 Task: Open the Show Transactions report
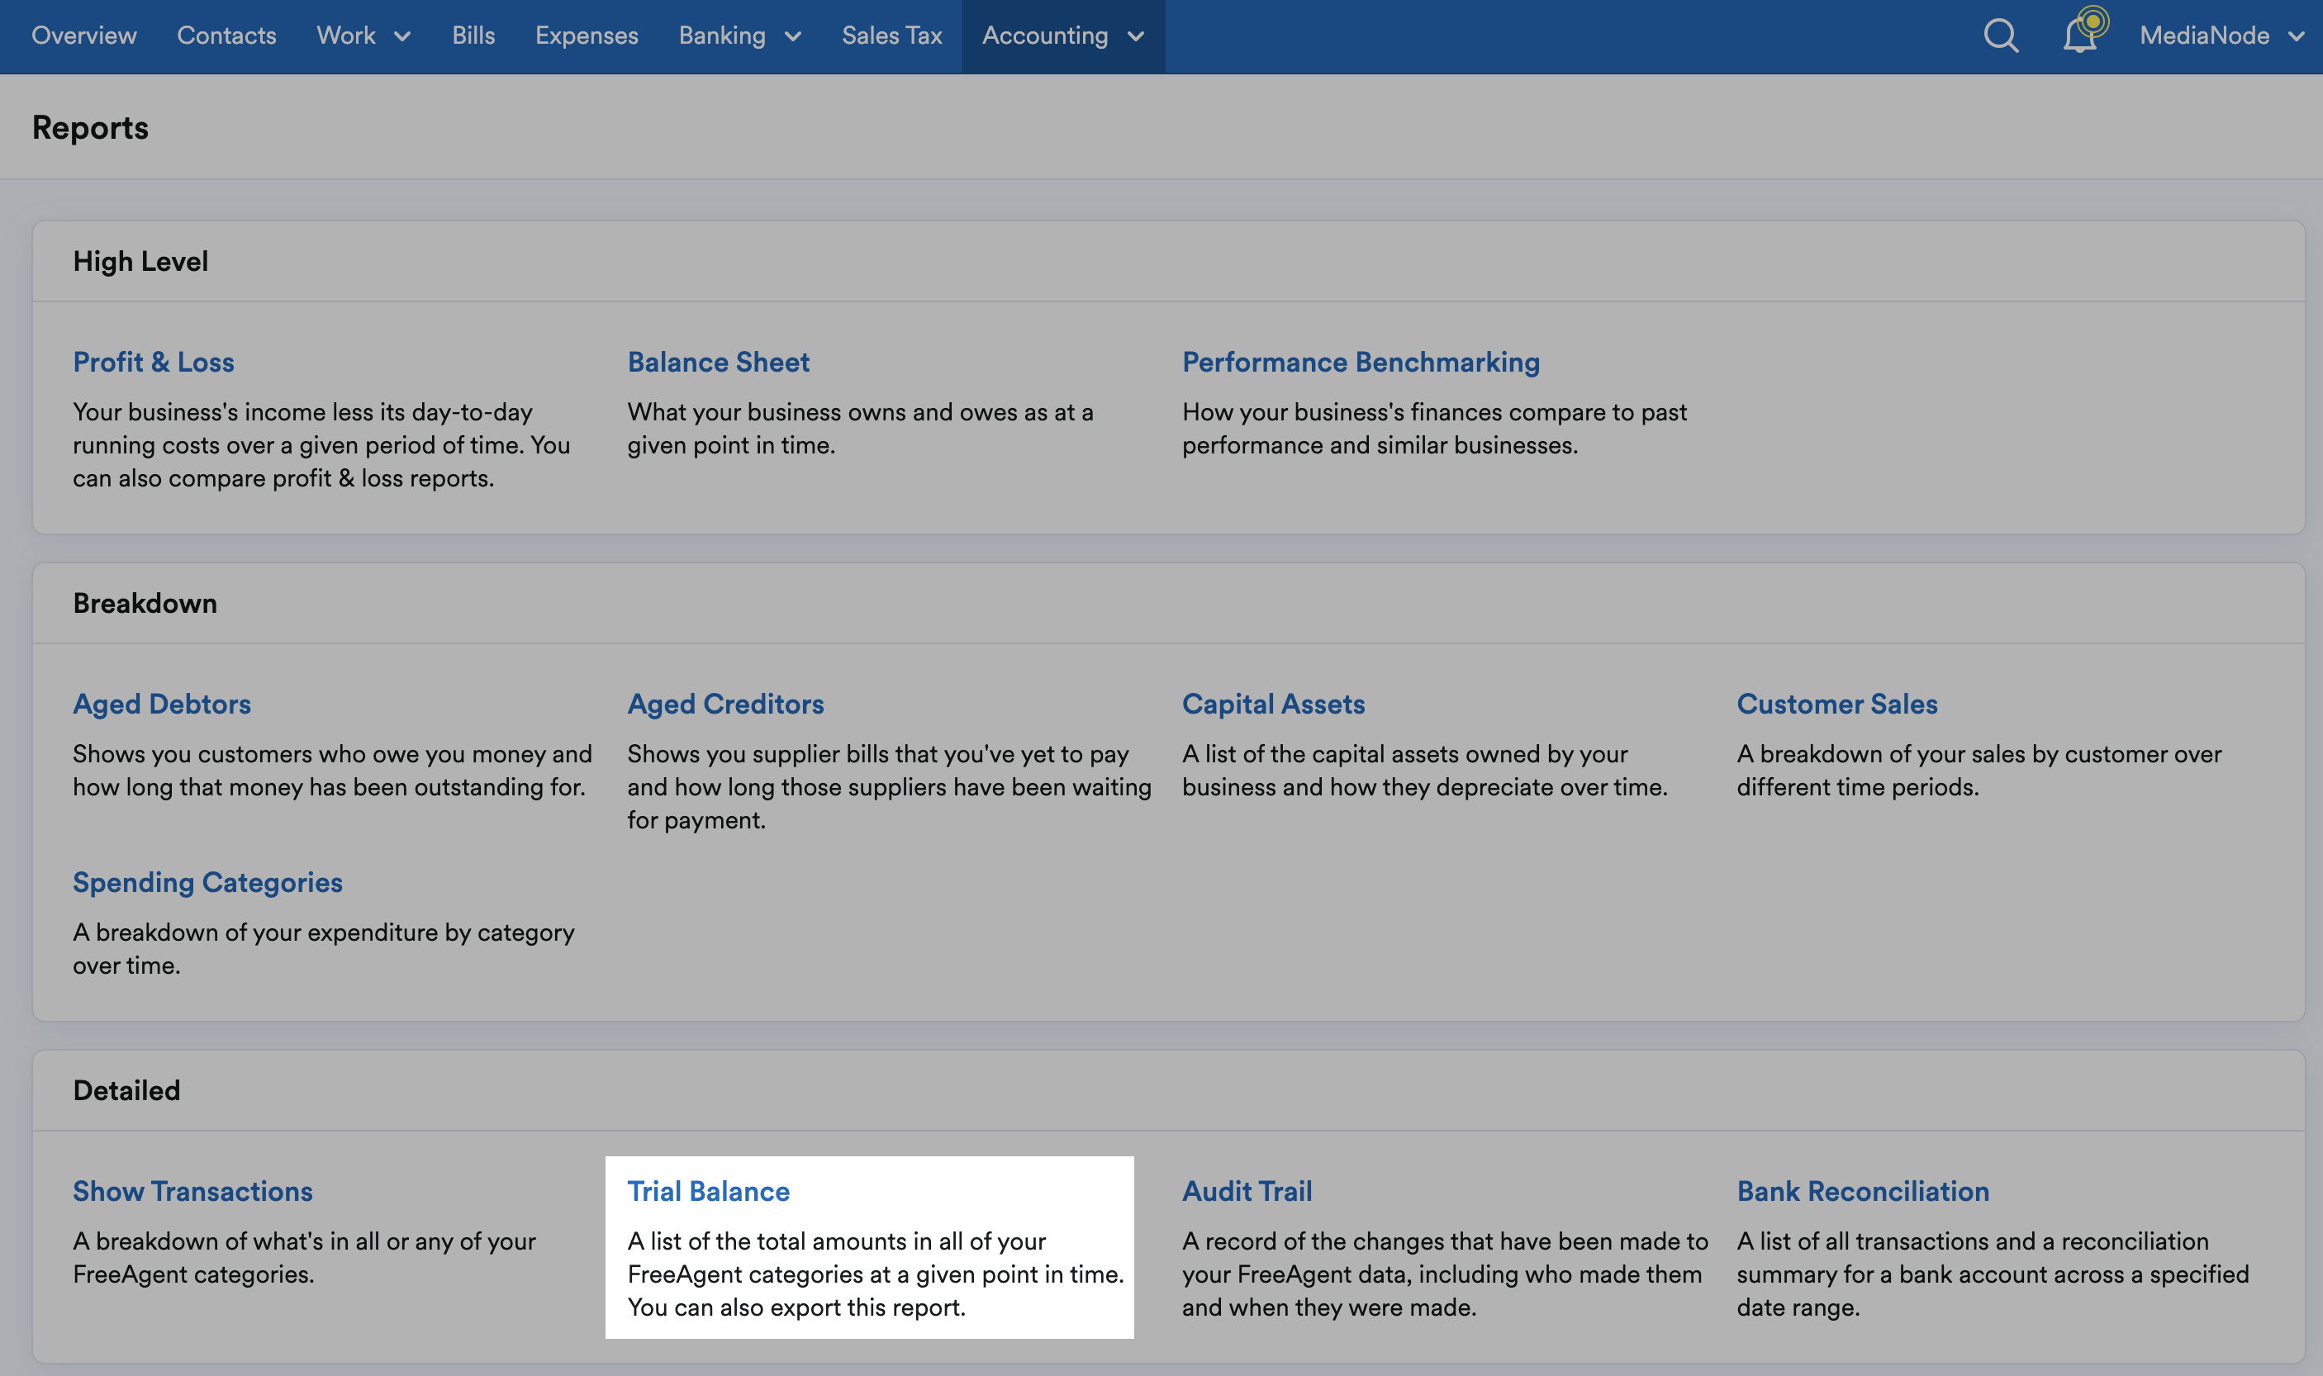click(x=192, y=1190)
